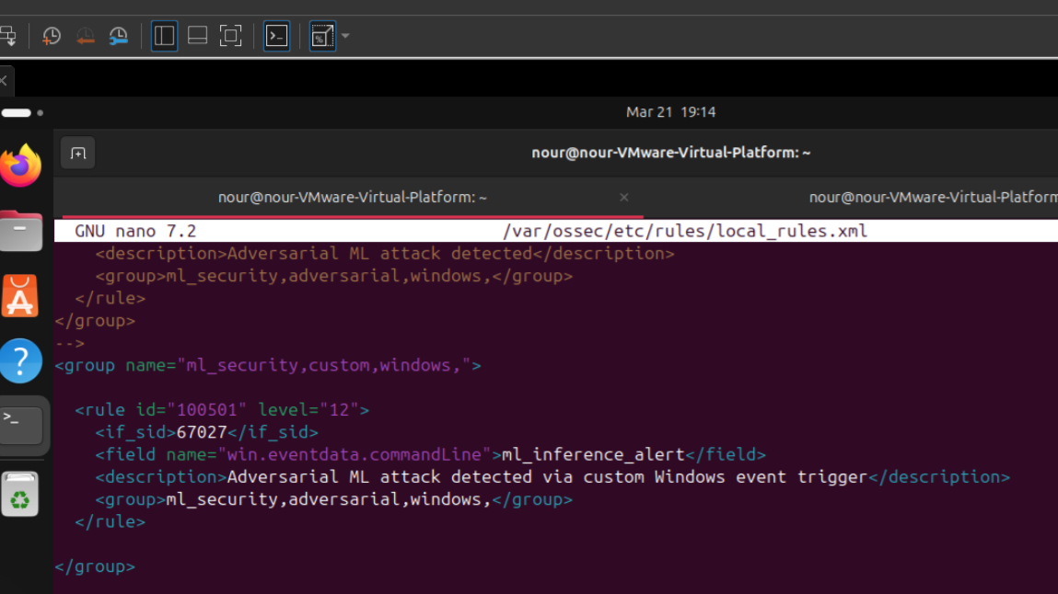
Task: Revert the VM to previous snapshot
Action: [86, 37]
